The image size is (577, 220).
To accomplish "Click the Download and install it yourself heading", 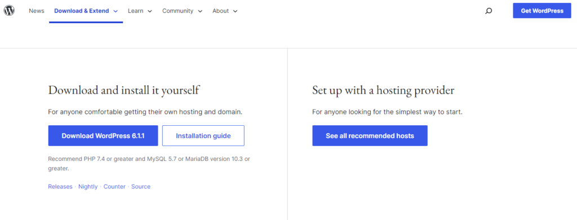I will pos(124,90).
